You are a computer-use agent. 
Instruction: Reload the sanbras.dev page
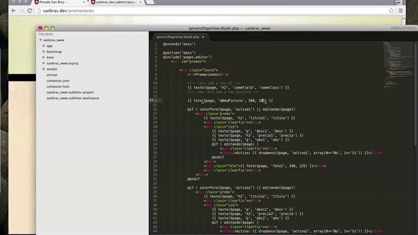(29, 10)
